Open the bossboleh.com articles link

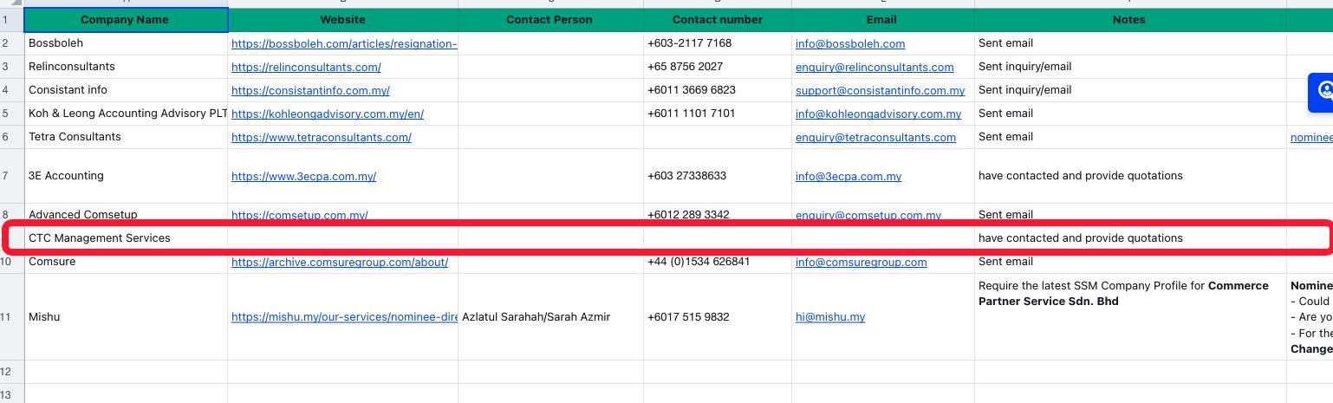point(344,43)
